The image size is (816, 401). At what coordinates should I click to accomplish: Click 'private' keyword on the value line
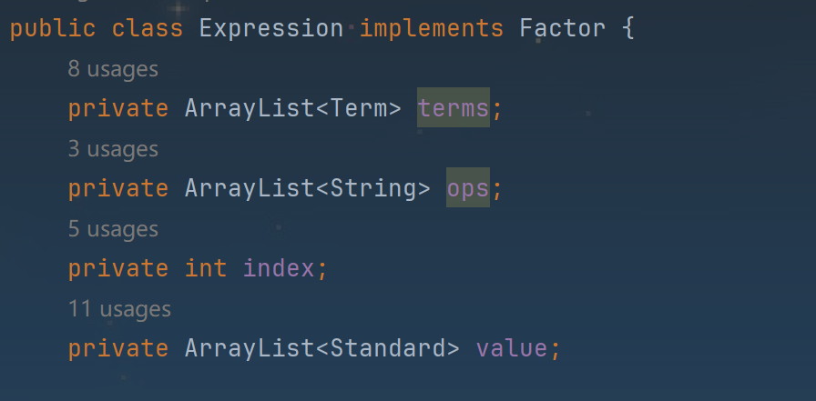[x=118, y=348]
